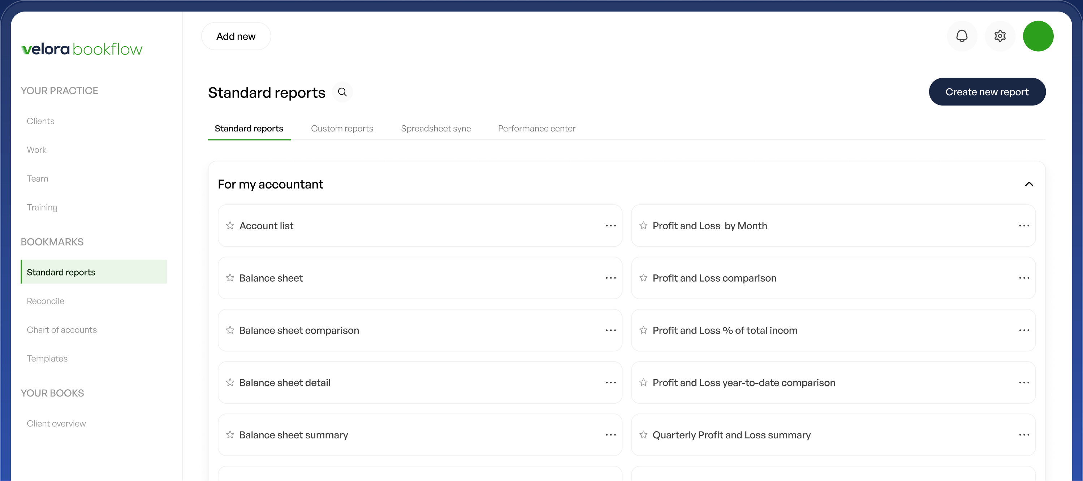Open the Balance sheet detail report
Viewport: 1083px width, 481px height.
tap(419, 383)
